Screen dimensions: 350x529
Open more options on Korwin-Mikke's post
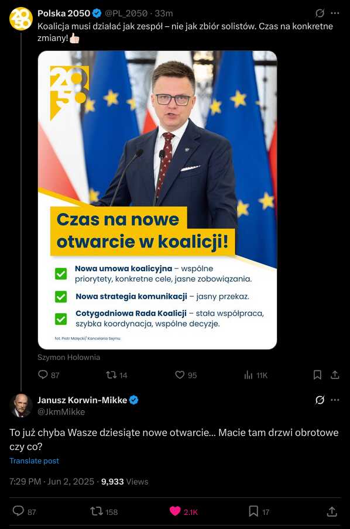[335, 400]
